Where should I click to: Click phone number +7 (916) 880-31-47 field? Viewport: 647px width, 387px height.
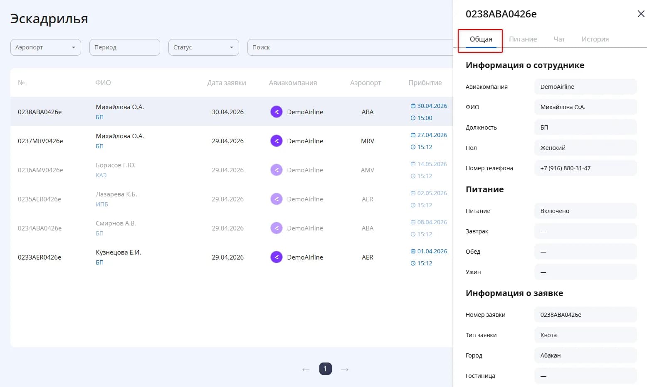coord(585,168)
